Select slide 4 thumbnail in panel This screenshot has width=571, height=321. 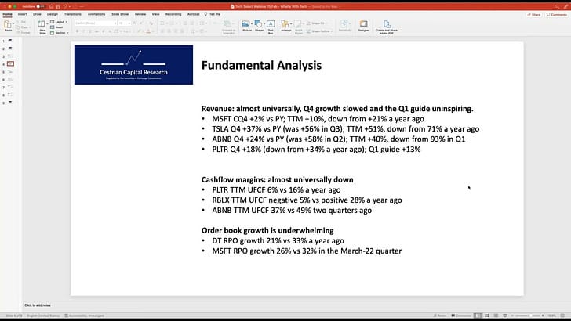(x=10, y=64)
